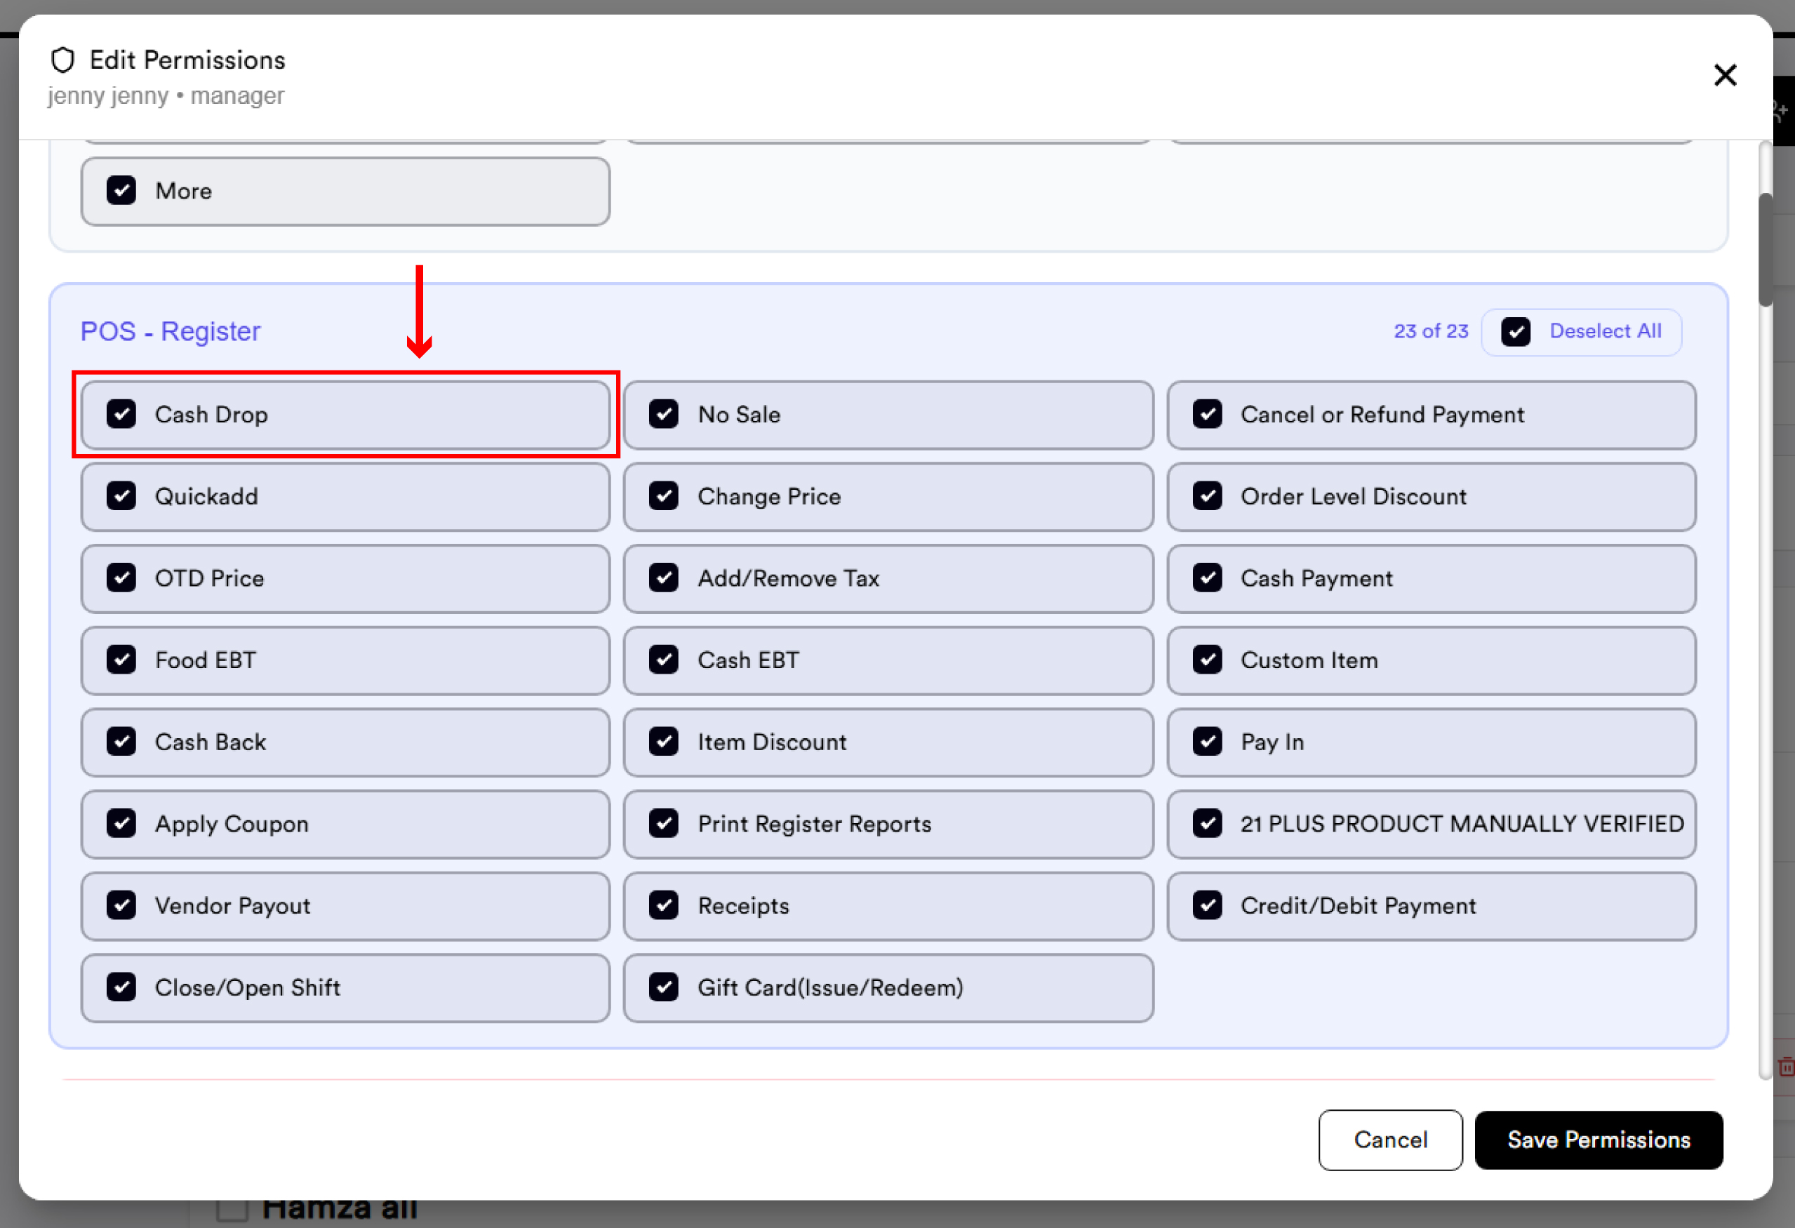Uncheck Food EBT permission
This screenshot has width=1795, height=1228.
point(121,660)
